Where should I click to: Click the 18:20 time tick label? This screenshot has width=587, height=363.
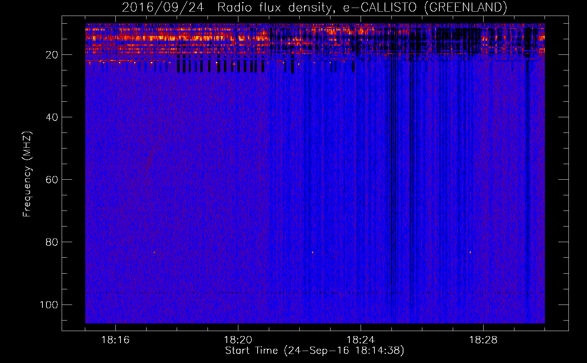pos(238,340)
